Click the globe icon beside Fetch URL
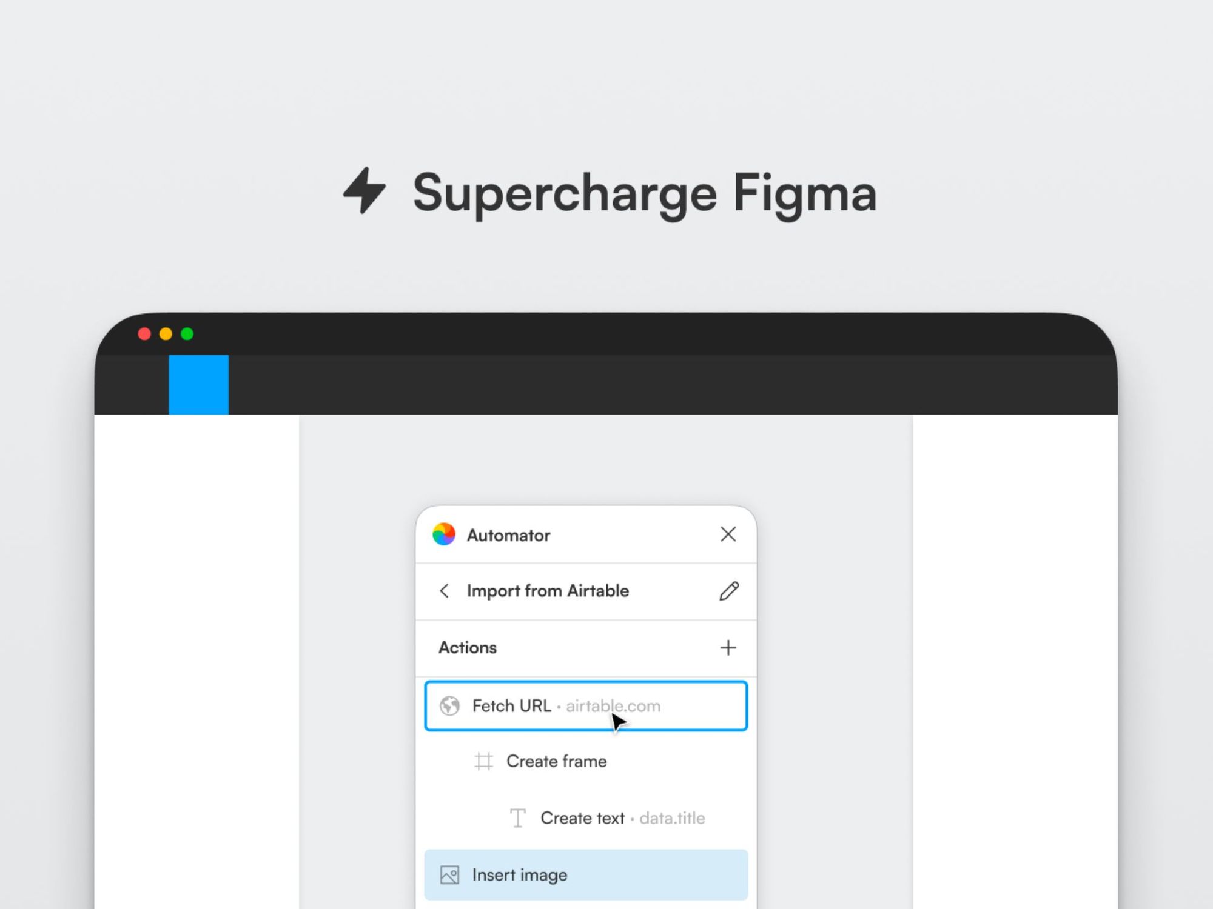This screenshot has height=909, width=1213. click(x=449, y=706)
